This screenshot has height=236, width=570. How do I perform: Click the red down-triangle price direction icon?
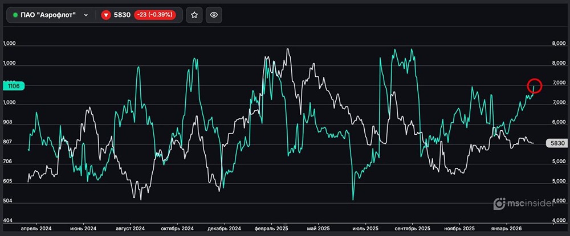coord(106,15)
